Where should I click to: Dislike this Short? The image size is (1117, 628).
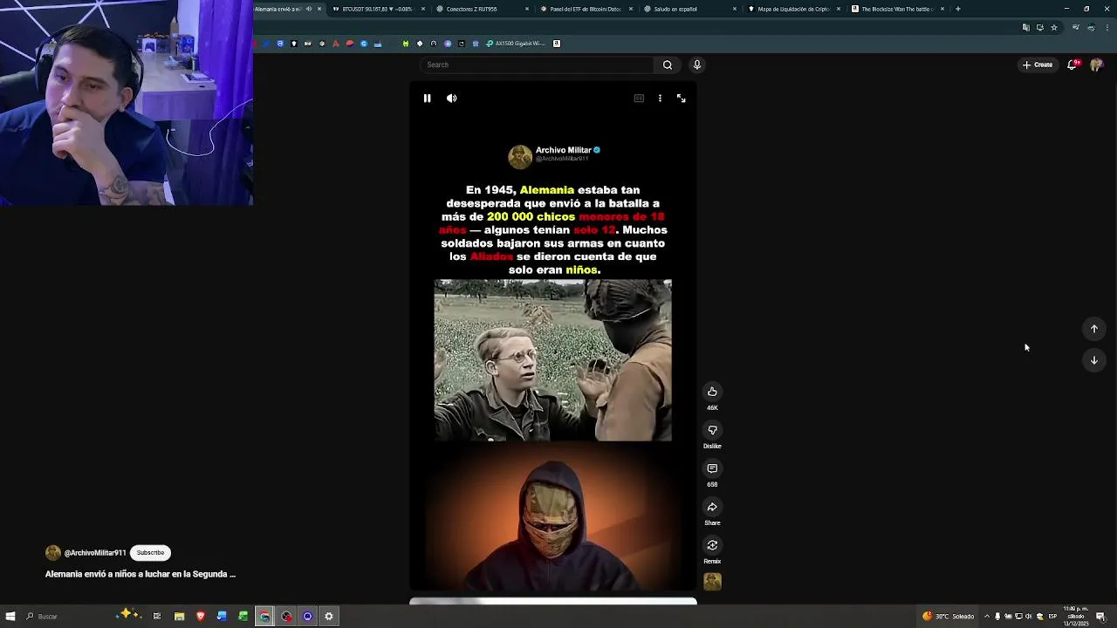point(712,430)
